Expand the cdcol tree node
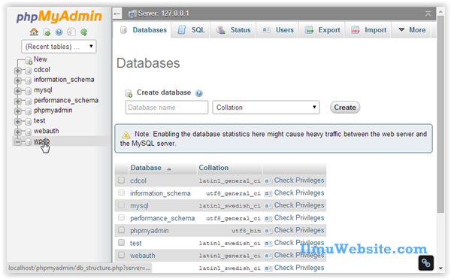The width and height of the screenshot is (451, 279). tap(18, 71)
